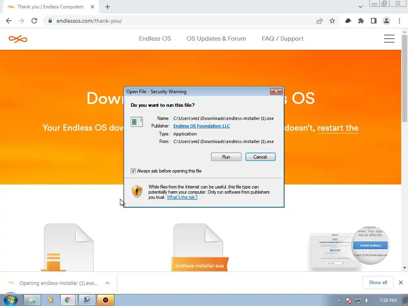The image size is (408, 306).
Task: Bookmark this page with the star icon
Action: 332,21
